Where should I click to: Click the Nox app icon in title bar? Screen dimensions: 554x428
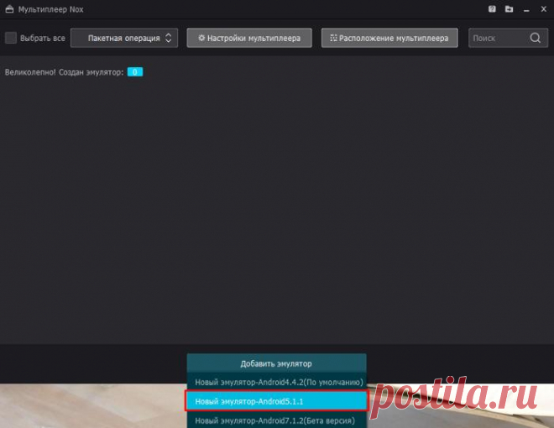tap(9, 9)
